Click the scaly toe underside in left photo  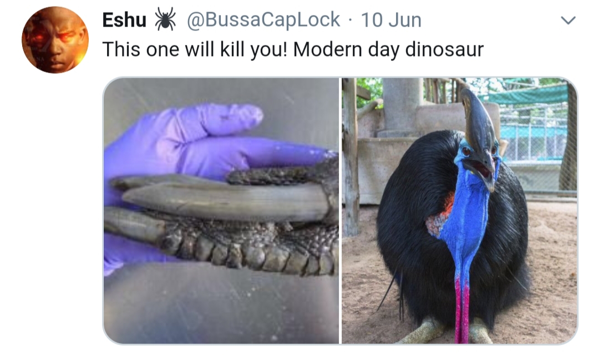[248, 250]
